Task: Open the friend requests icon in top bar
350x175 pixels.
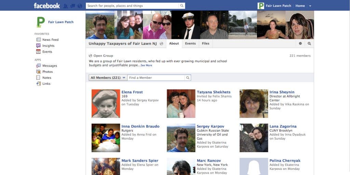Action: (66, 6)
